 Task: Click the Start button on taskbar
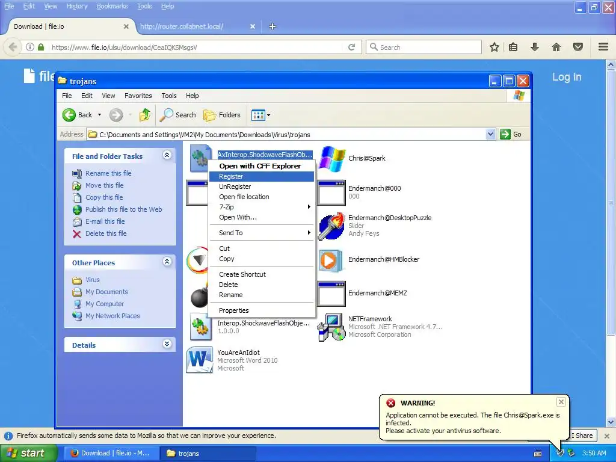29,453
